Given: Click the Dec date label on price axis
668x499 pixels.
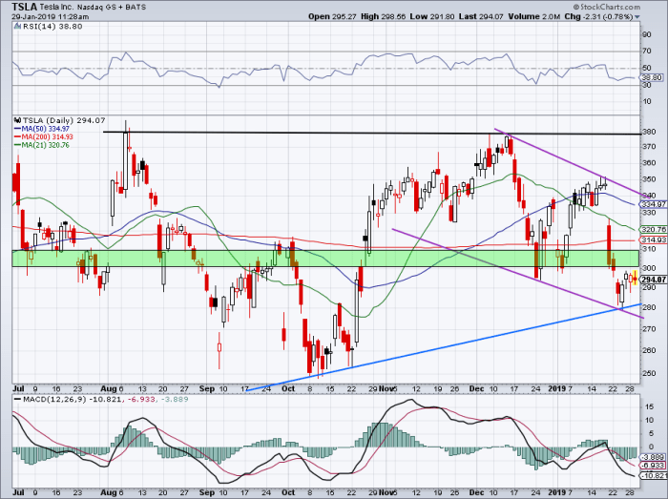Looking at the screenshot, I should point(476,388).
